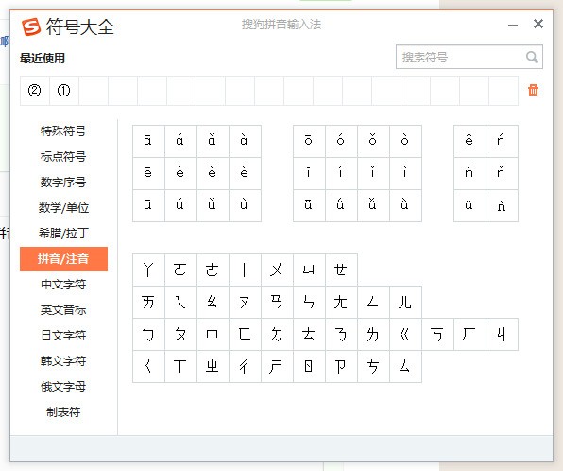Insert pinyin symbol ē
The width and height of the screenshot is (563, 471).
click(148, 173)
